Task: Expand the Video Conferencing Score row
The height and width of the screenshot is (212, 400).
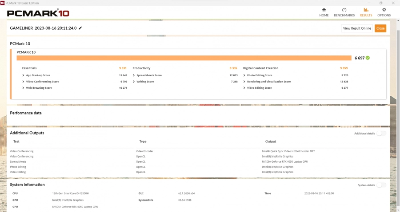Action: pos(23,82)
